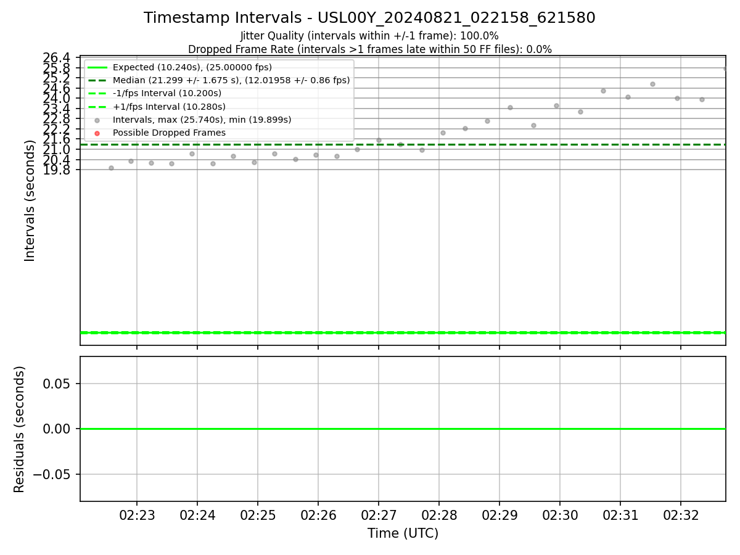Image resolution: width=740 pixels, height=555 pixels.
Task: Click the "Intervals, max (25.740s), min (19.899s)" legend label
Action: (202, 120)
